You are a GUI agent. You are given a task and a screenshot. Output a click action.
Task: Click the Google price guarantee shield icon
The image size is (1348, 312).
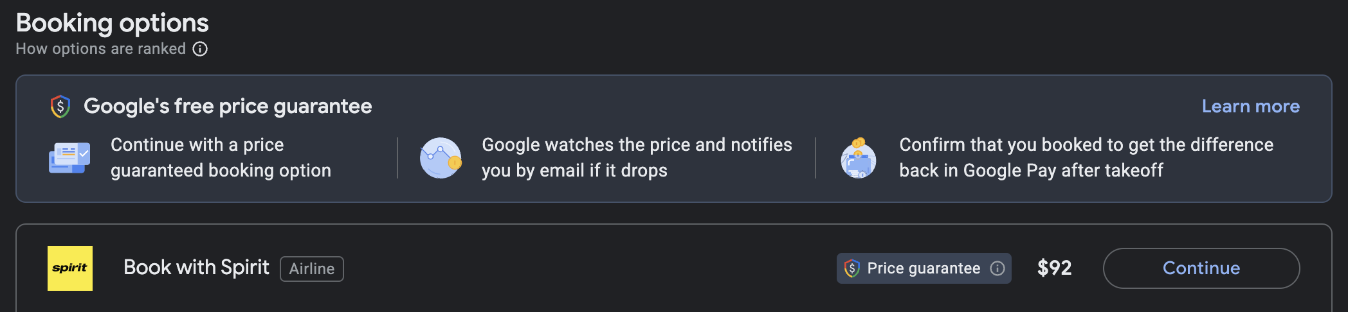tap(60, 107)
